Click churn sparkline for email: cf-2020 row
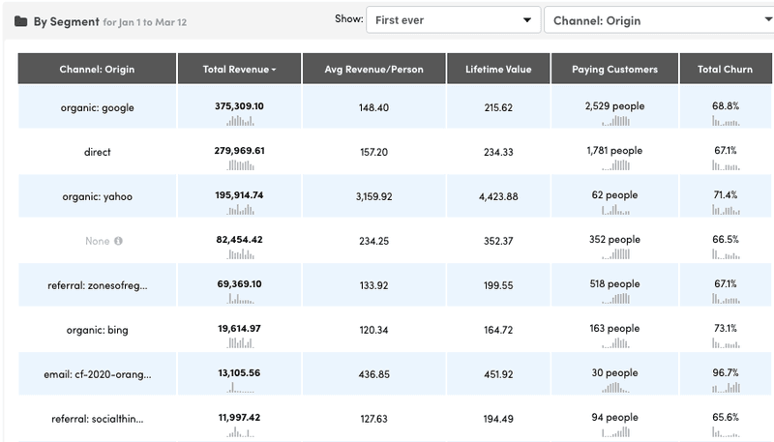Image resolution: width=774 pixels, height=442 pixels. [725, 388]
